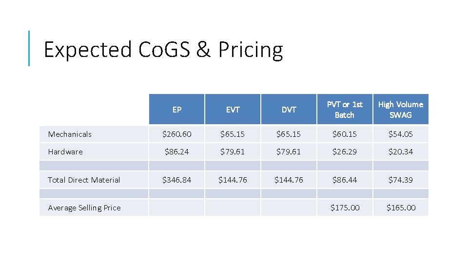Select the $54.05 cell under High Volume
This screenshot has height=263, width=468.
pyautogui.click(x=401, y=134)
